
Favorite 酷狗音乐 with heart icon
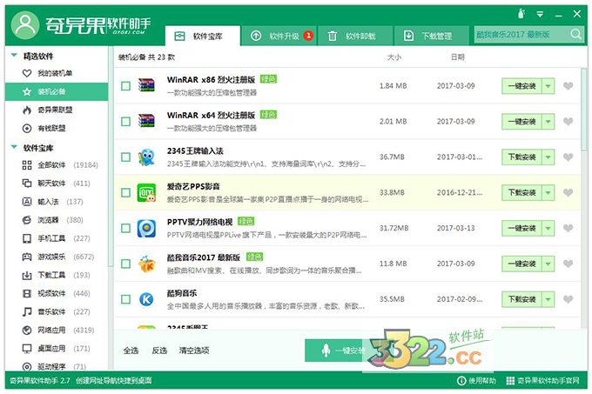pyautogui.click(x=568, y=299)
